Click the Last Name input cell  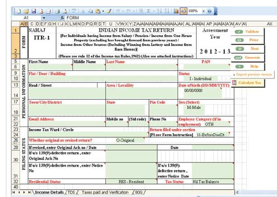point(141,67)
